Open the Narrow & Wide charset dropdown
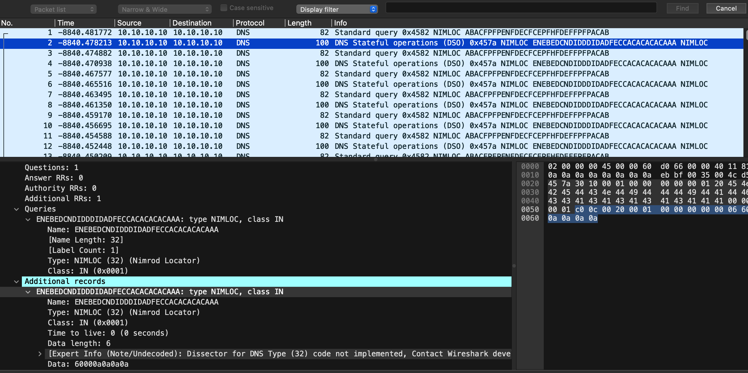The width and height of the screenshot is (748, 373). 165,9
